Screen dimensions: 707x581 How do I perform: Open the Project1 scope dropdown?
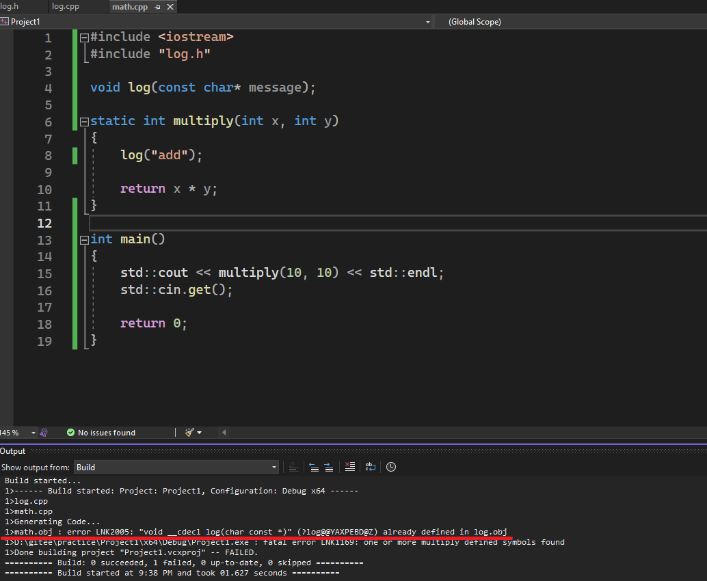pyautogui.click(x=428, y=22)
